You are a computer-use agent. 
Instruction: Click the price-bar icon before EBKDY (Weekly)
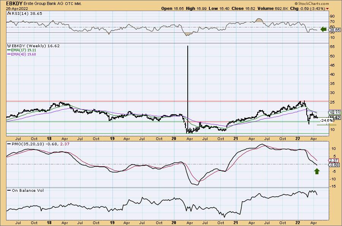pos(9,46)
